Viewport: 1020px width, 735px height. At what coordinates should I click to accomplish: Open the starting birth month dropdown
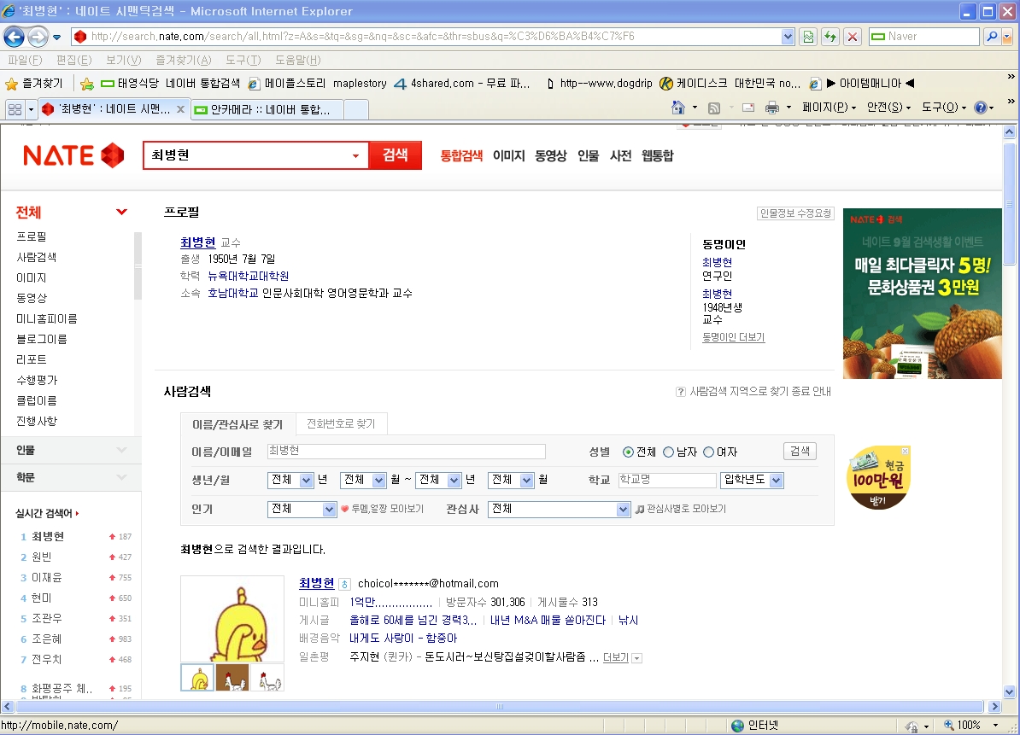[x=379, y=481]
